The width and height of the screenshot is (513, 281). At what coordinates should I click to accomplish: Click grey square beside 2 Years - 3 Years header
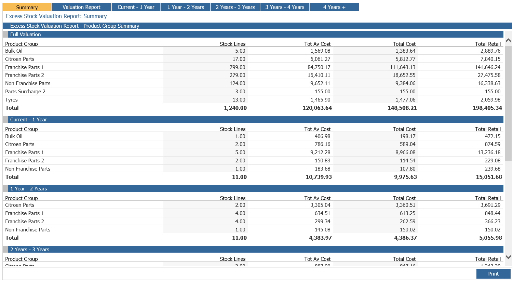pos(5,250)
